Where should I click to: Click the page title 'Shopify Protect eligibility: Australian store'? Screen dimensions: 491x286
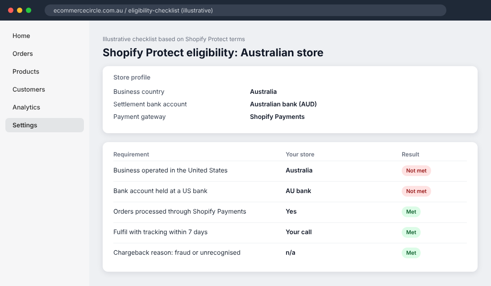(213, 52)
